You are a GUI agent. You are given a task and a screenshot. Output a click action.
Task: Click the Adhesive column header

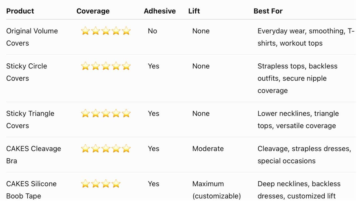coord(160,11)
